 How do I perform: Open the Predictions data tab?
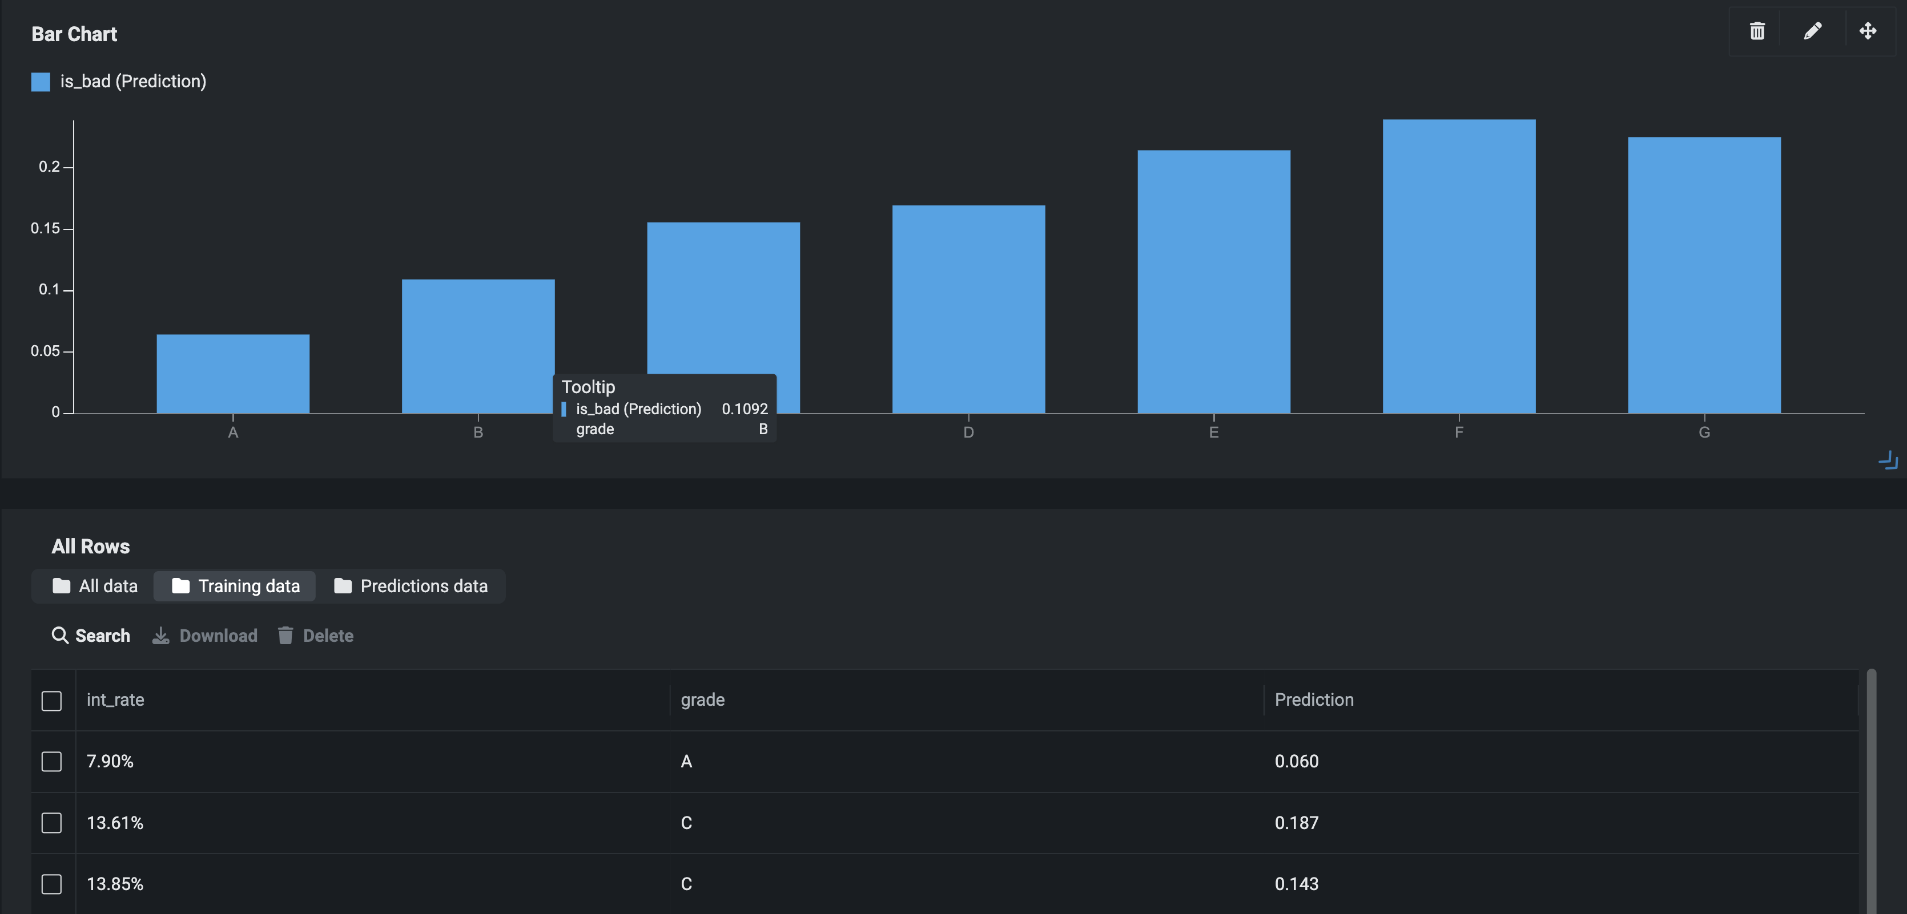pos(411,586)
